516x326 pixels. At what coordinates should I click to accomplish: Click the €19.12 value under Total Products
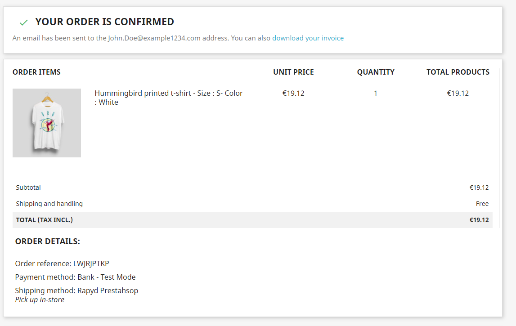pos(458,94)
